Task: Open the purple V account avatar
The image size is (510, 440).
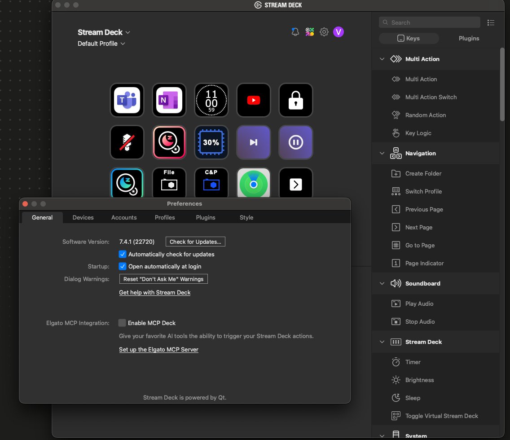Action: coord(338,32)
